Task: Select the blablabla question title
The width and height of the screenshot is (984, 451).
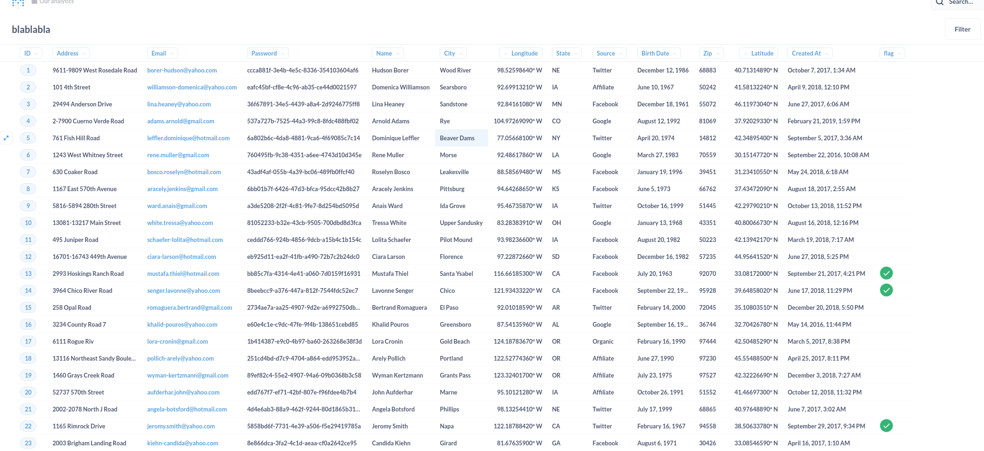Action: (31, 29)
